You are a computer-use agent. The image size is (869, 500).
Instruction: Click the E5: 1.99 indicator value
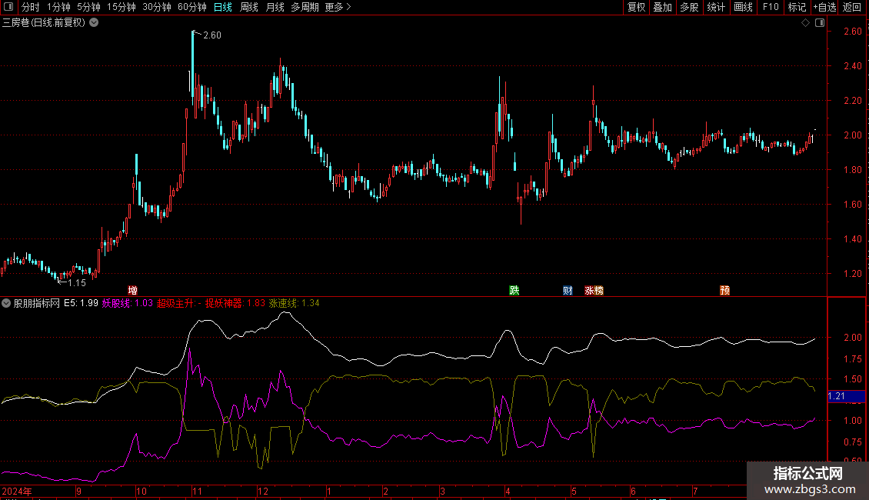click(x=81, y=303)
